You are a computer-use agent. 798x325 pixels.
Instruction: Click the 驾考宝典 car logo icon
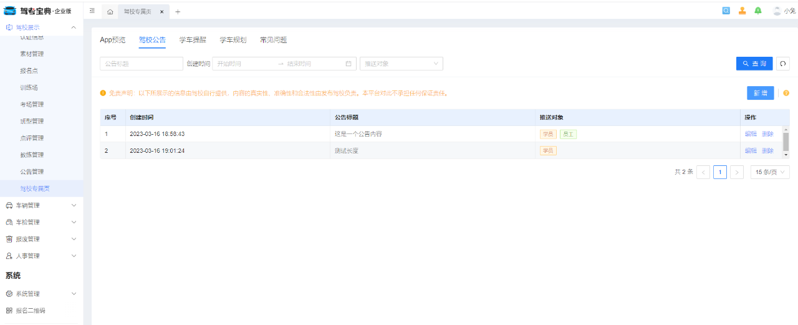(x=10, y=11)
